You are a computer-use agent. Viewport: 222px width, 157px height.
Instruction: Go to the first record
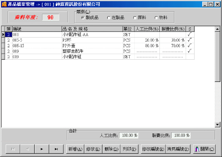[x=13, y=149]
